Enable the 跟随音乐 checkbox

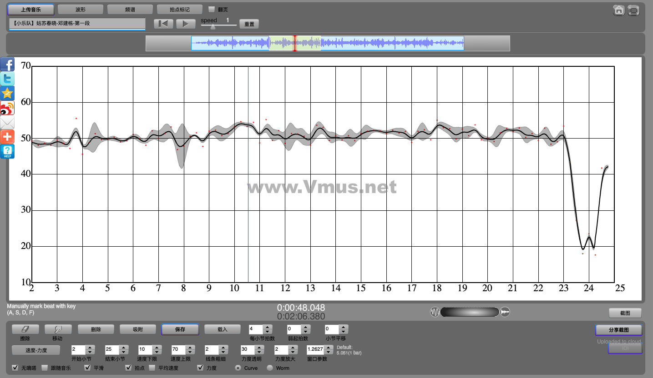[45, 368]
